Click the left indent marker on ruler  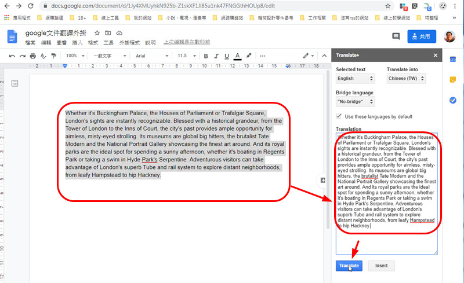[65, 67]
